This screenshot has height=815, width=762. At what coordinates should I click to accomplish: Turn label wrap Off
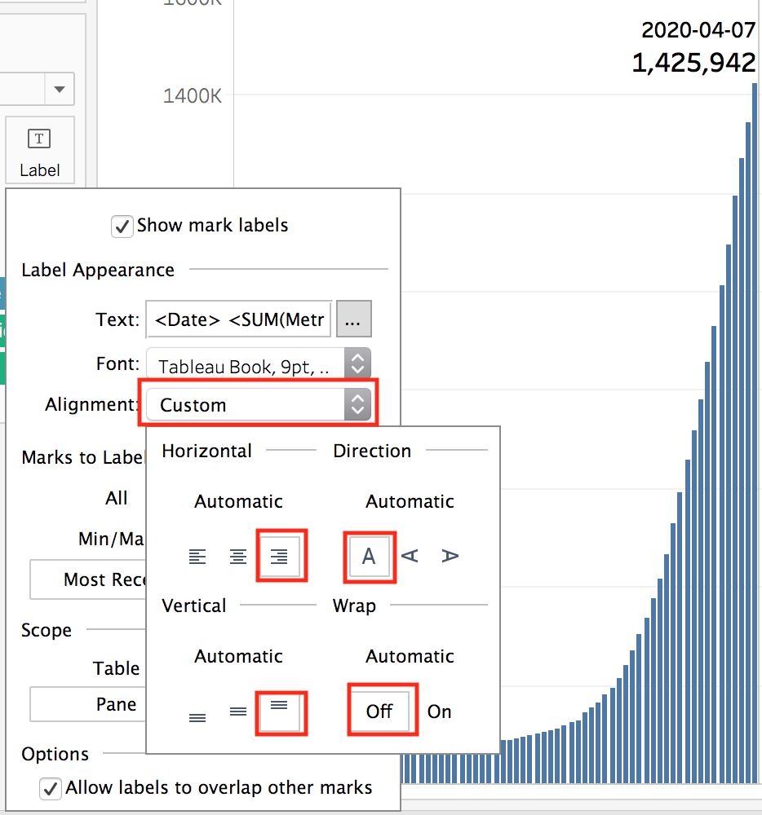(379, 711)
